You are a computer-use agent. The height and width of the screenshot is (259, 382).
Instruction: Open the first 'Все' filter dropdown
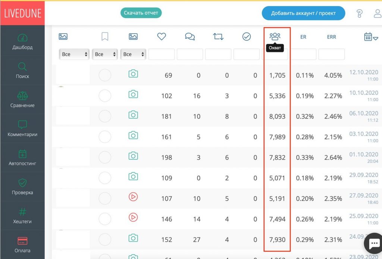74,54
